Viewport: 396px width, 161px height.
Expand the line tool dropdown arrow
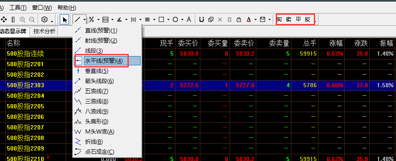click(x=84, y=19)
